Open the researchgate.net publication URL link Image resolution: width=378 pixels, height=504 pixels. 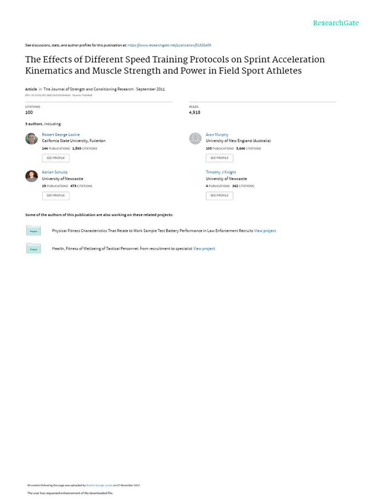click(169, 45)
